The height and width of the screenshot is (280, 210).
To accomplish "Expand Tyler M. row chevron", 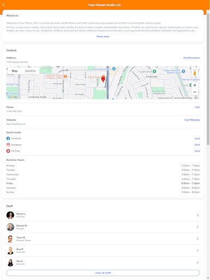I will click(197, 239).
